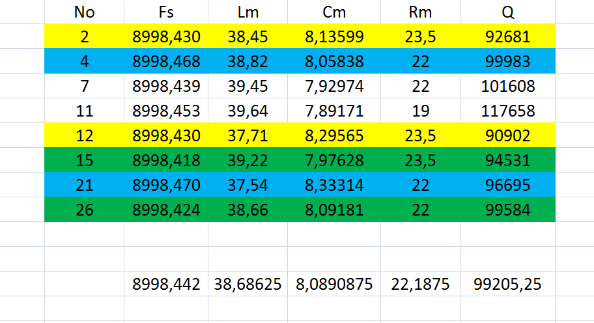Click Lm cell 38,45
This screenshot has height=323, width=594.
tap(247, 36)
